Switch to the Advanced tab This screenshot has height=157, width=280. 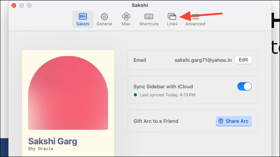click(195, 20)
